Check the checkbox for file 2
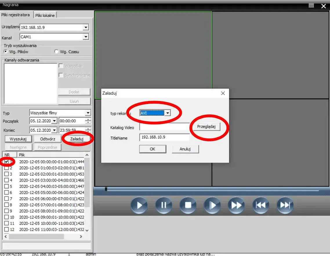The image size is (330, 256). click(6, 168)
